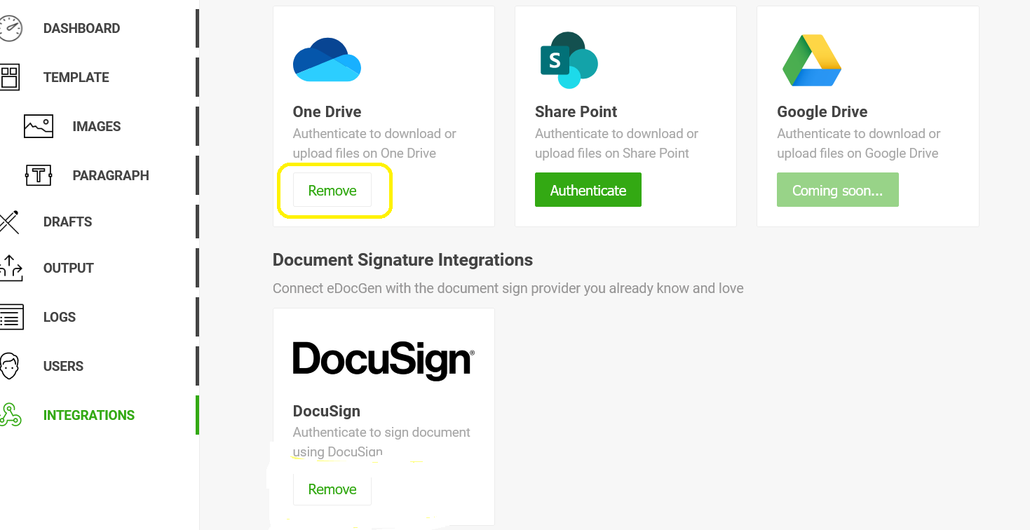Authenticate the Share Point integration

588,190
